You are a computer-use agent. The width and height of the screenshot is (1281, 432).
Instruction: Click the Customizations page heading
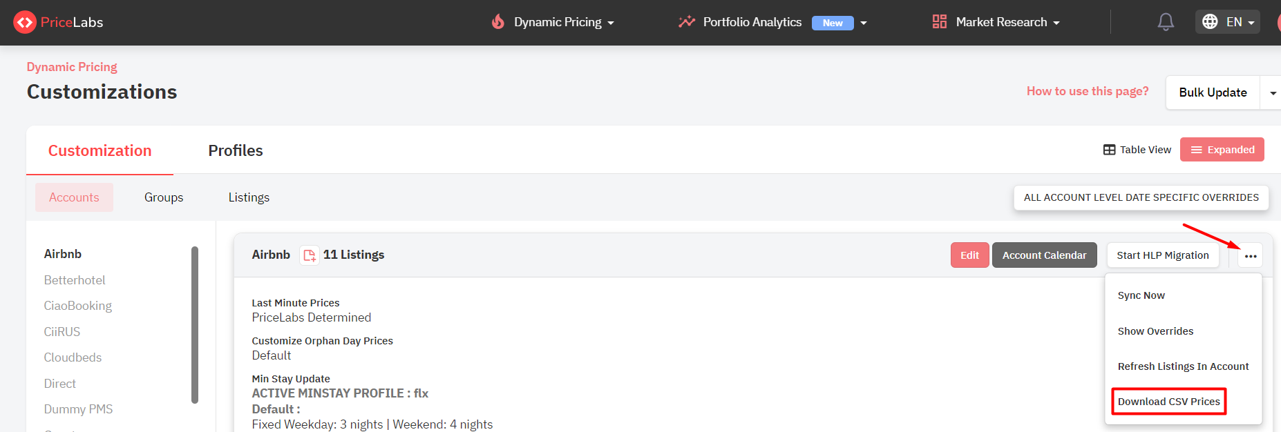(102, 92)
